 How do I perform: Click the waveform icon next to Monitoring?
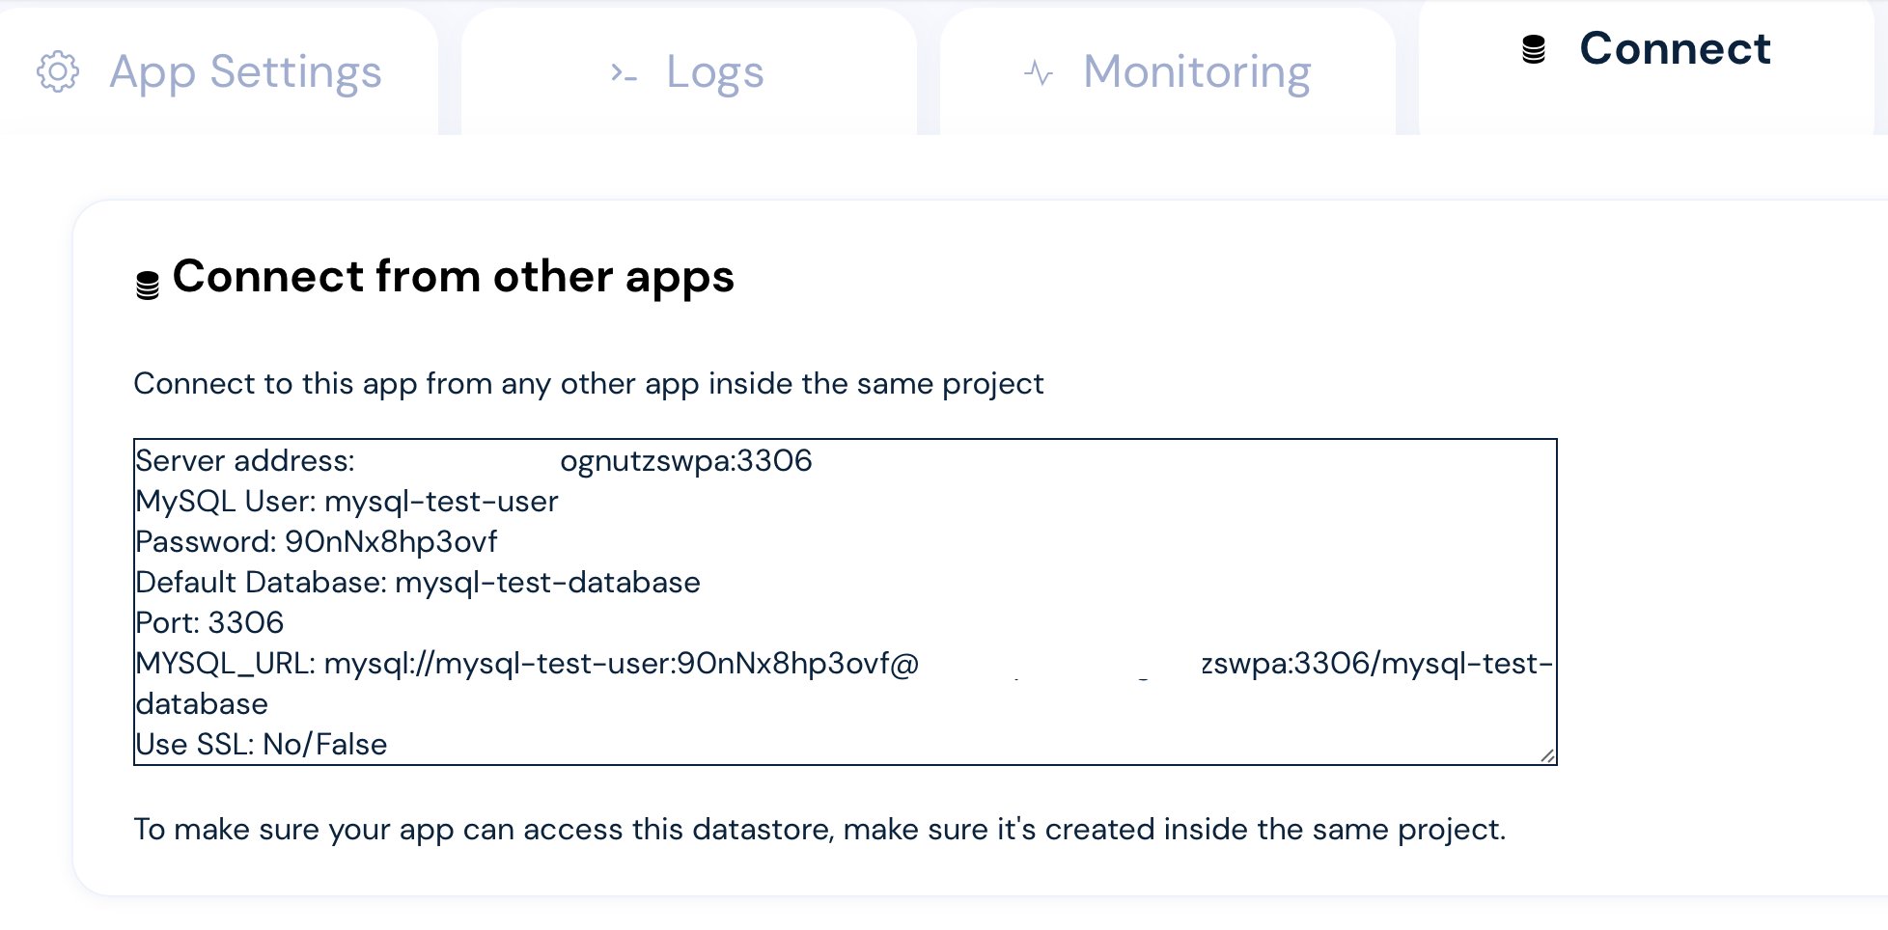pos(1038,70)
